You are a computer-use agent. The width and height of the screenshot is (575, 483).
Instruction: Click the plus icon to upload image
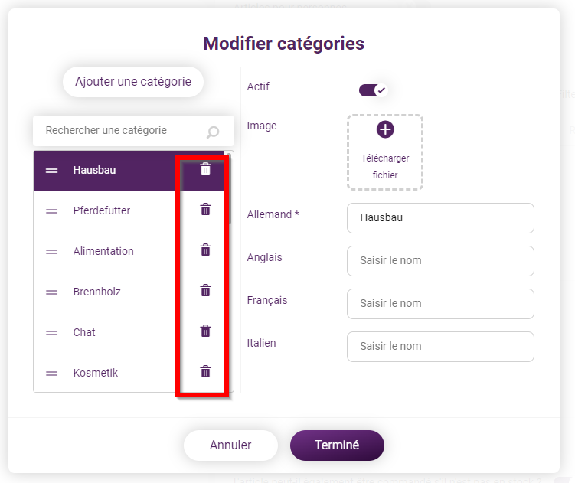[385, 129]
